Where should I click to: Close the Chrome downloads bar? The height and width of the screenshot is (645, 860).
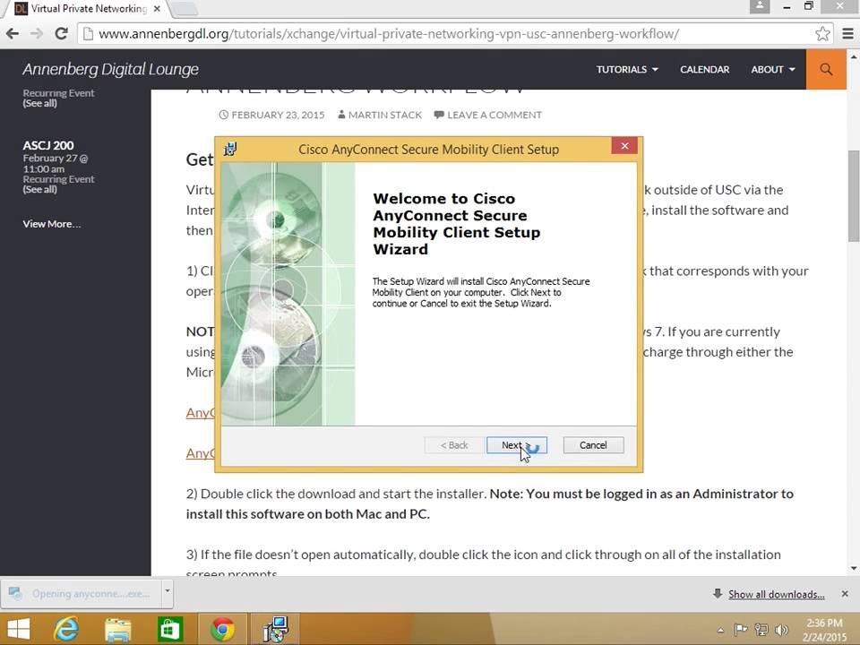pos(845,594)
